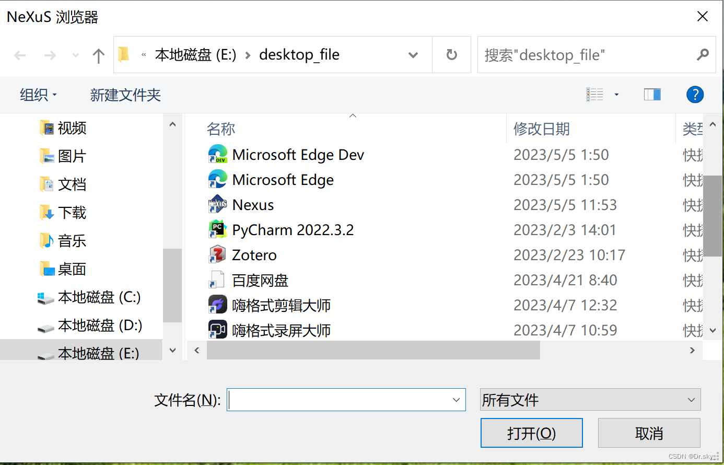The image size is (724, 465).
Task: Click the file list horizontal scrollbar thumb
Action: click(x=373, y=350)
